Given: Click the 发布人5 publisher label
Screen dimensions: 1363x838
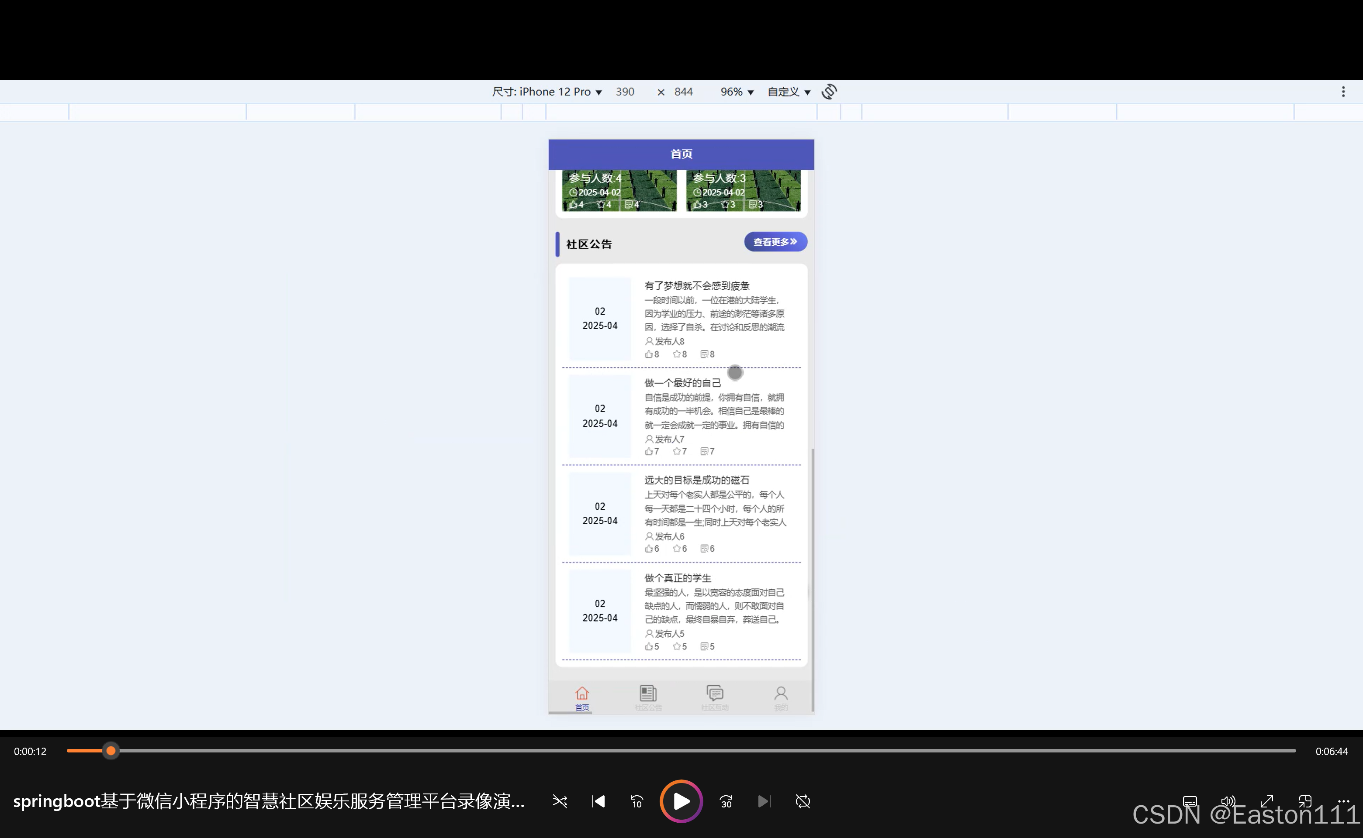Looking at the screenshot, I should click(x=664, y=633).
